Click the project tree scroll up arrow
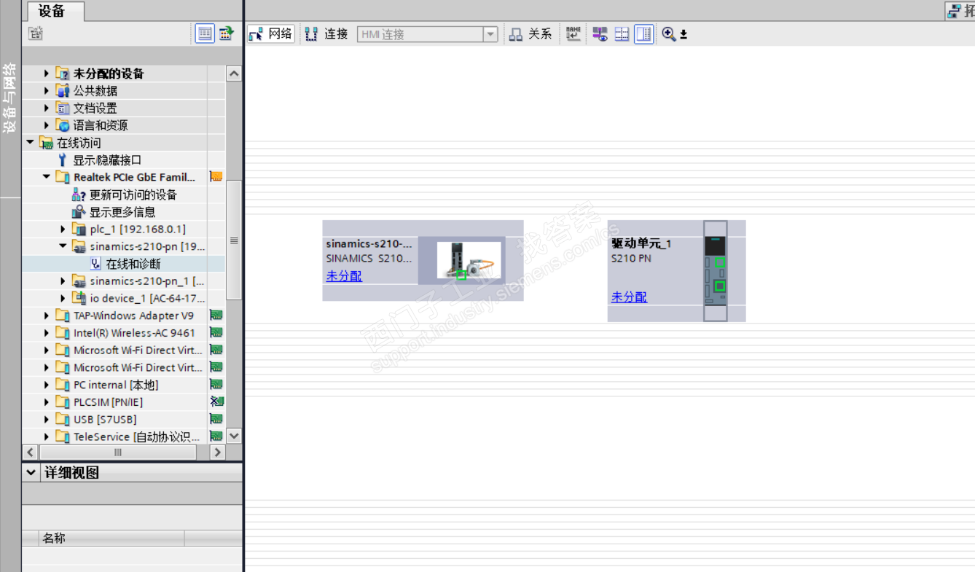 234,74
